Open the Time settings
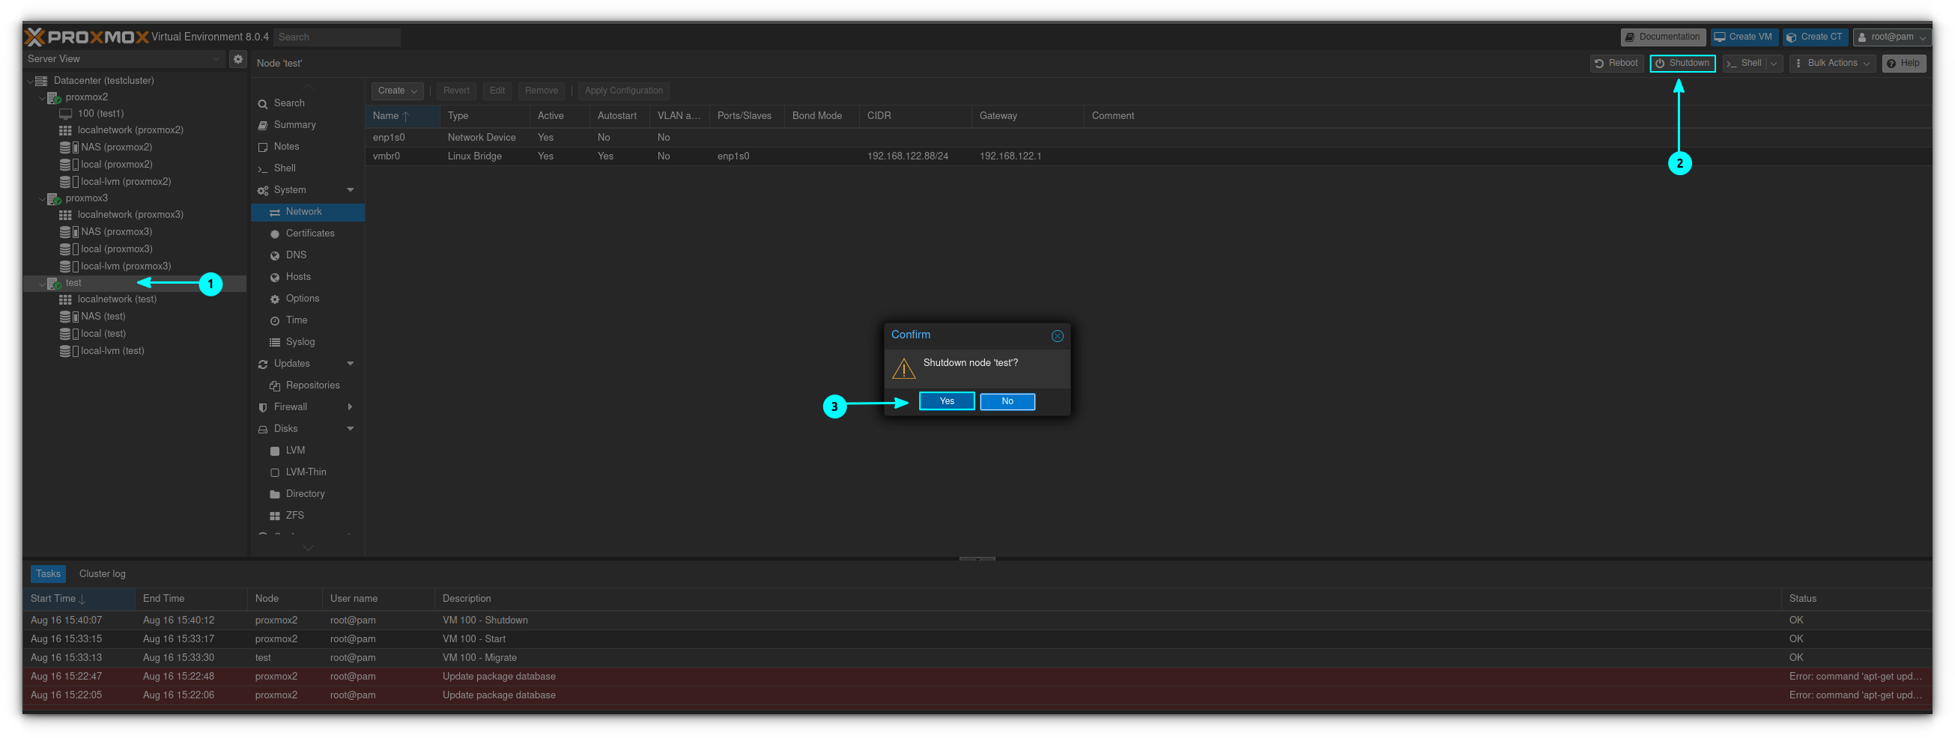1955x738 pixels. pyautogui.click(x=296, y=320)
